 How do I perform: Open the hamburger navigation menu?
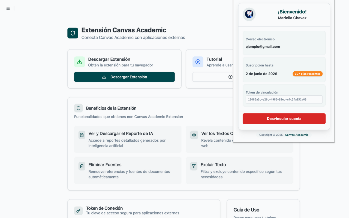pos(8,8)
